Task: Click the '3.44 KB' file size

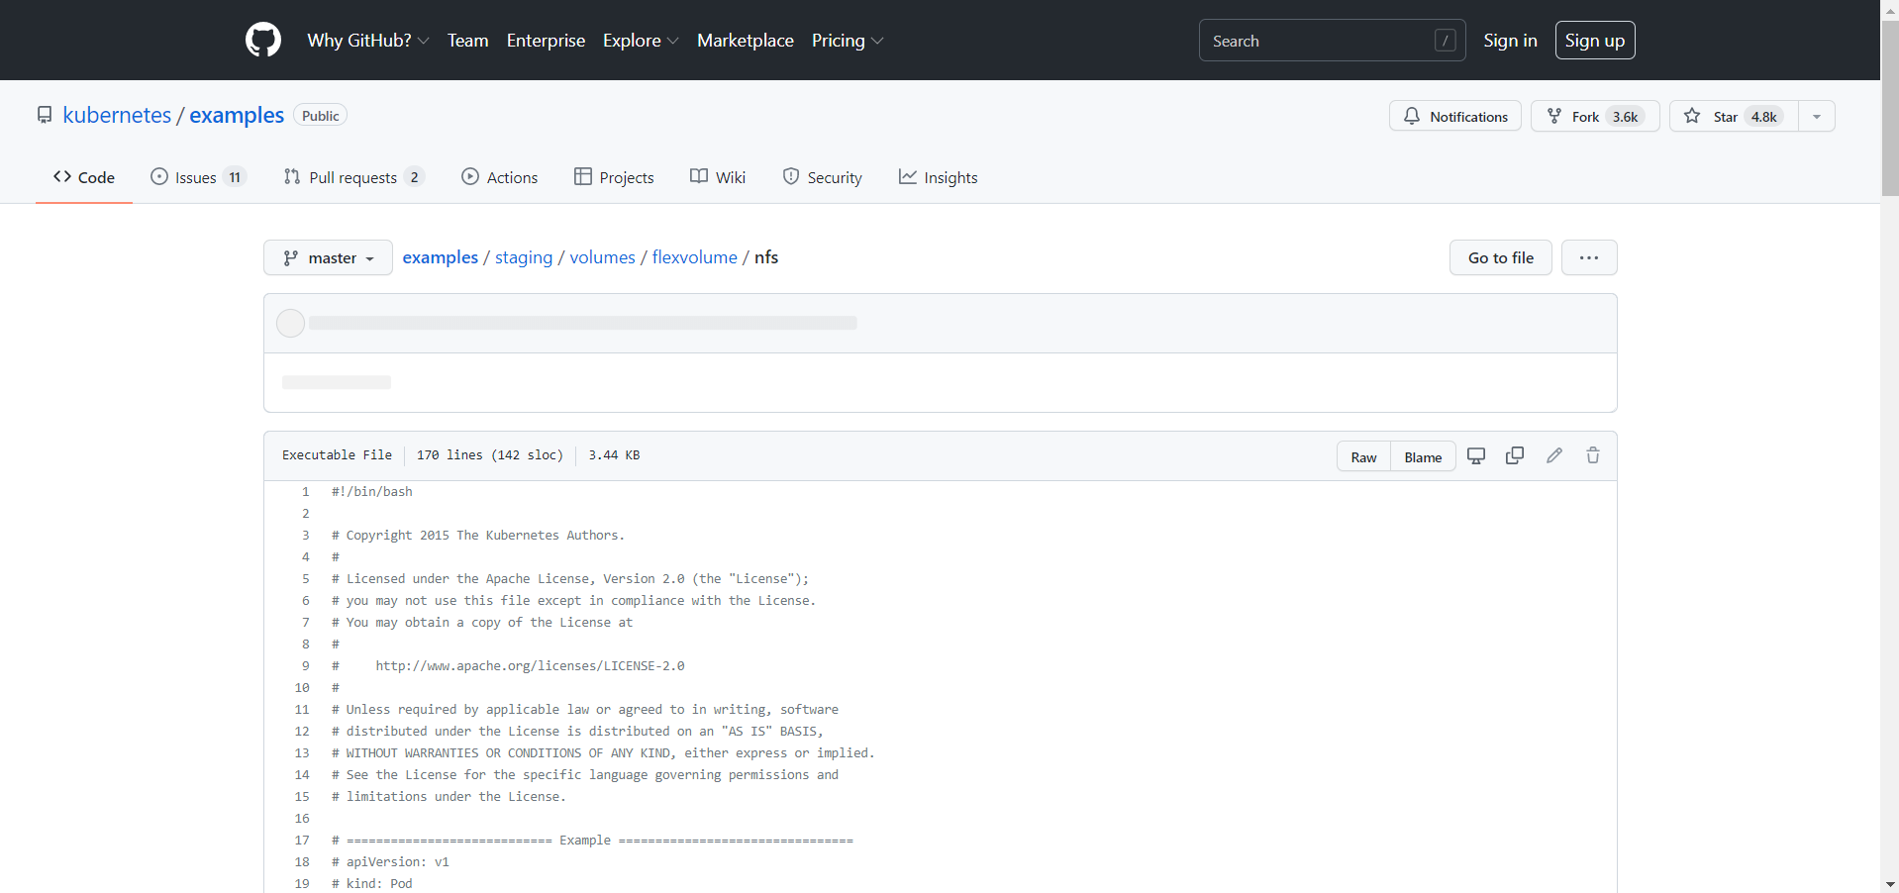Action: click(614, 455)
